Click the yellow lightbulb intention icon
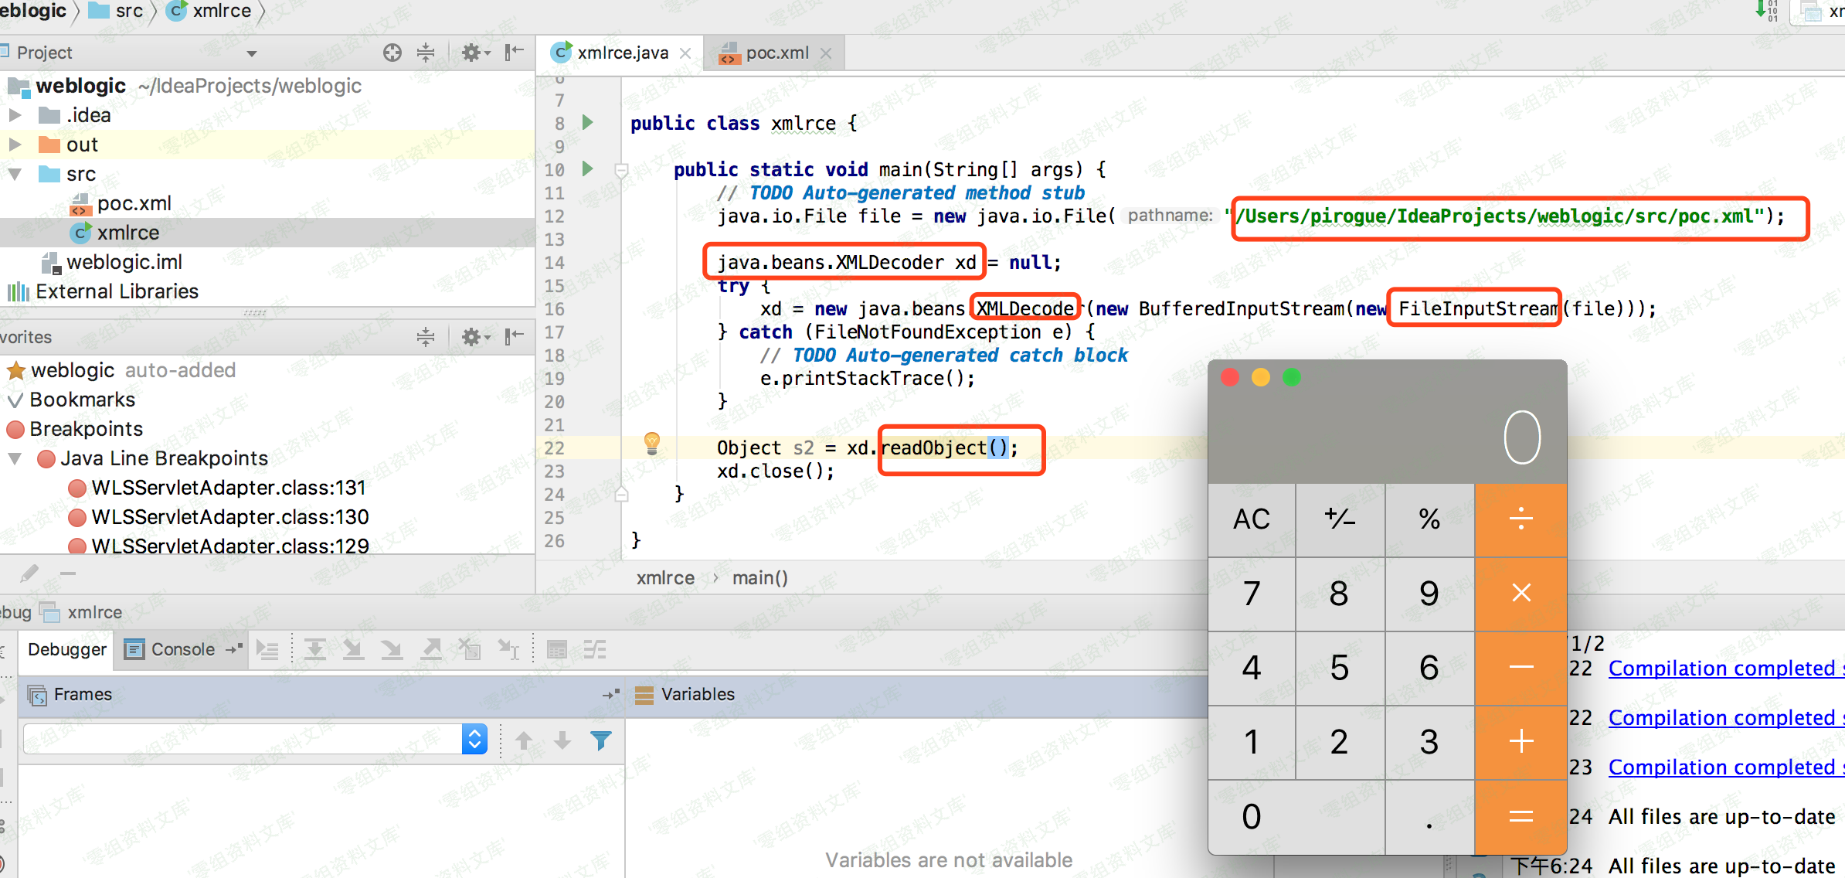1845x878 pixels. [652, 443]
